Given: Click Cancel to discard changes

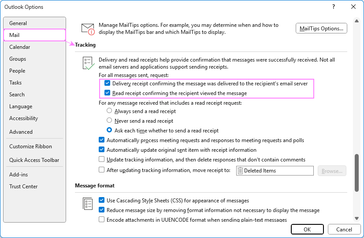Looking at the screenshot, I should point(344,230).
